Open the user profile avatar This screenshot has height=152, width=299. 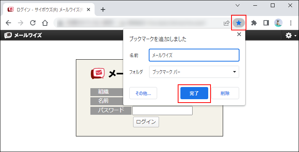(278, 23)
